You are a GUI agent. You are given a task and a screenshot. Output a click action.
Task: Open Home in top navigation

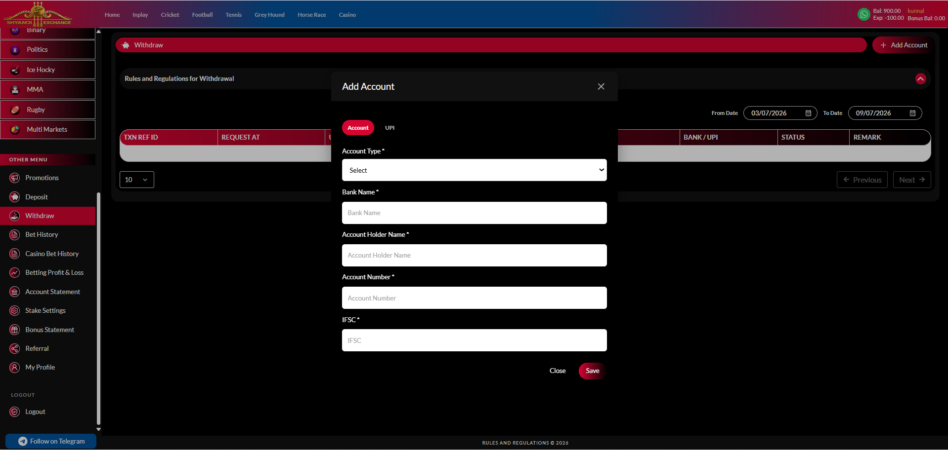click(x=112, y=15)
